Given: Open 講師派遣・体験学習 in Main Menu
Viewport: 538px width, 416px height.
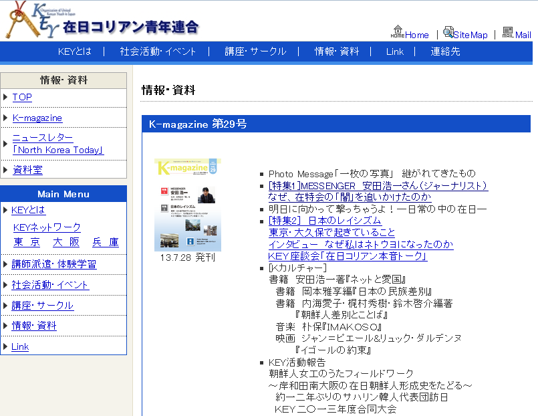Looking at the screenshot, I should 54,264.
